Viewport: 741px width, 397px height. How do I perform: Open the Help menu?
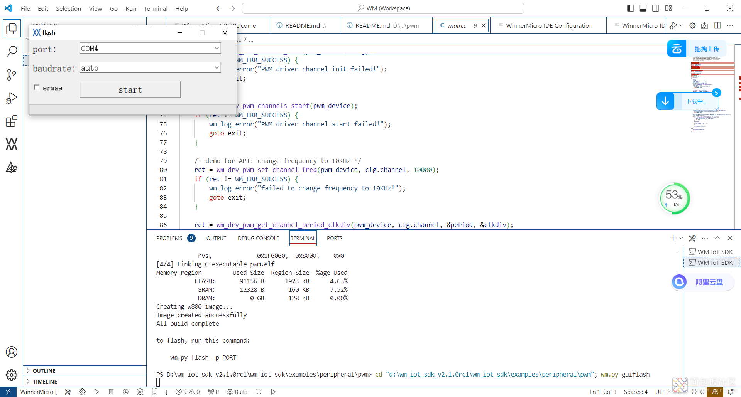click(181, 8)
